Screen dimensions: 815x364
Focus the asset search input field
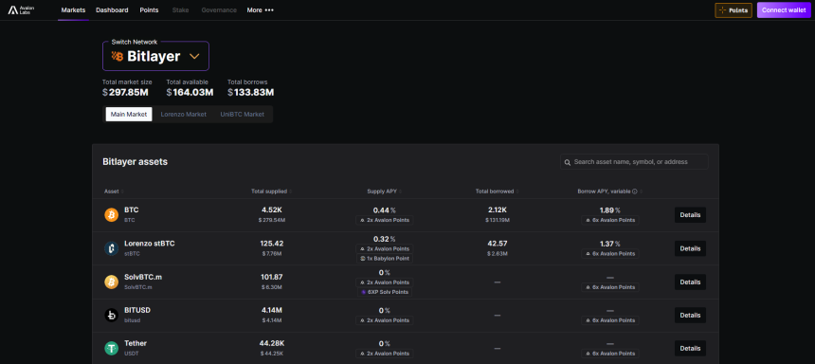[x=634, y=162]
